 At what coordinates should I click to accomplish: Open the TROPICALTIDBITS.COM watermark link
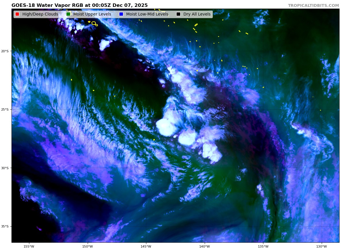click(313, 6)
